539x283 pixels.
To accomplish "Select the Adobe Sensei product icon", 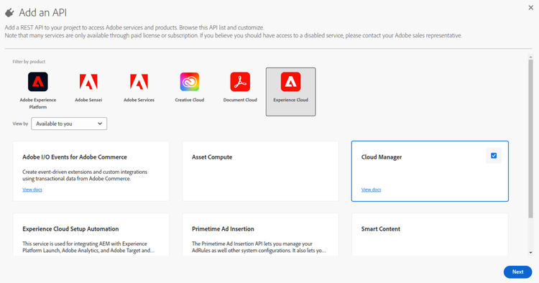I will pos(88,82).
